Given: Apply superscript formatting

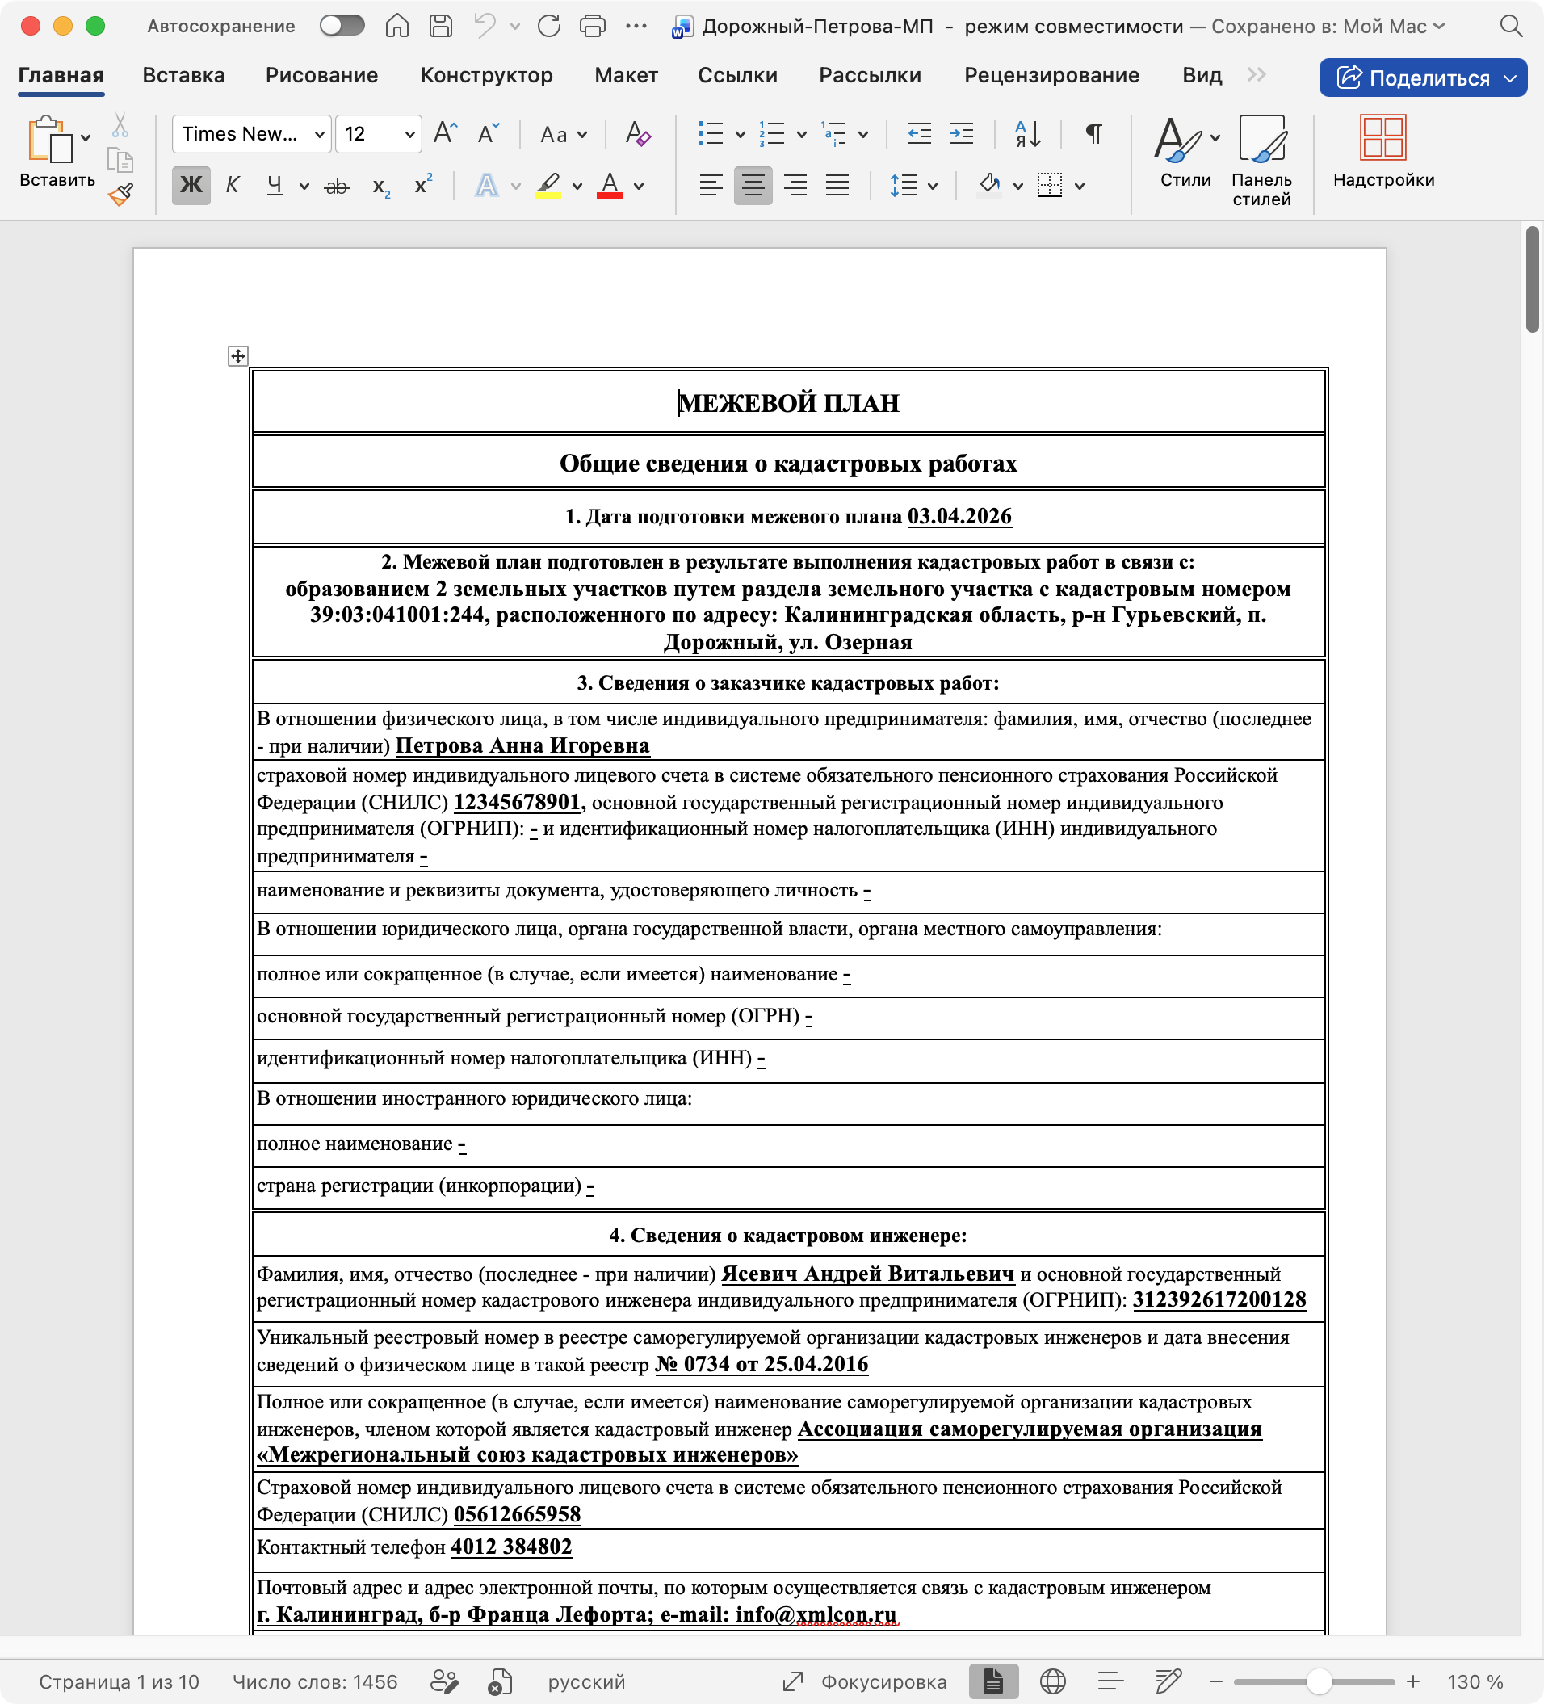Looking at the screenshot, I should 423,184.
